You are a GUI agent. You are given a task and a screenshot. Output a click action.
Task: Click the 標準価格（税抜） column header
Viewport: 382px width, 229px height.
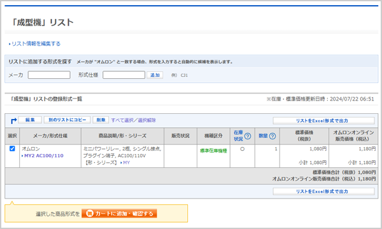coord(304,135)
